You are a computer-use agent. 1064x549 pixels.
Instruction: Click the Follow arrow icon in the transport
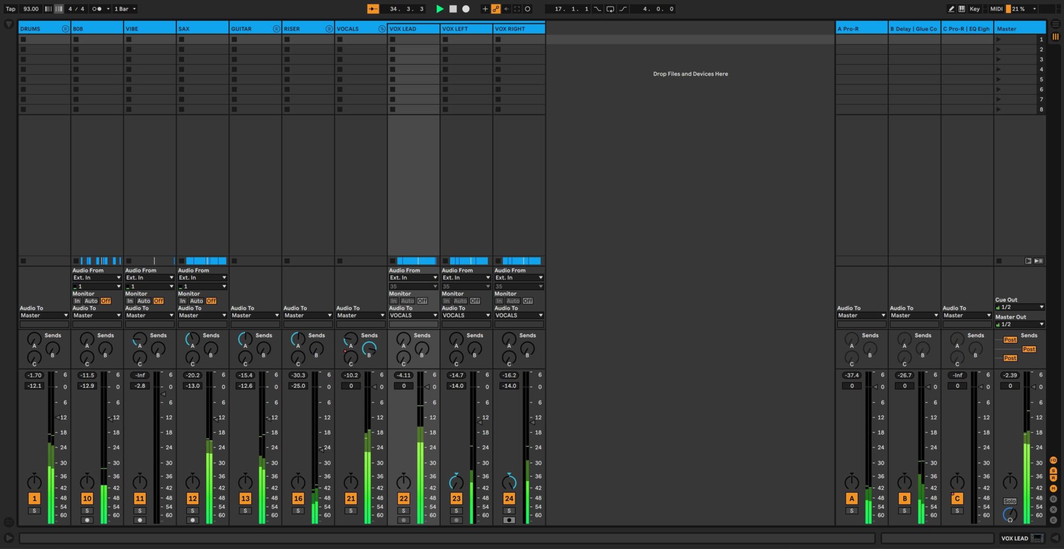pos(373,9)
